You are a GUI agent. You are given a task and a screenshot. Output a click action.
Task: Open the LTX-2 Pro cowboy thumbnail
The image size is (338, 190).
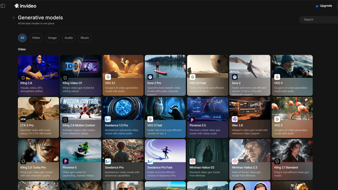[x=38, y=108]
